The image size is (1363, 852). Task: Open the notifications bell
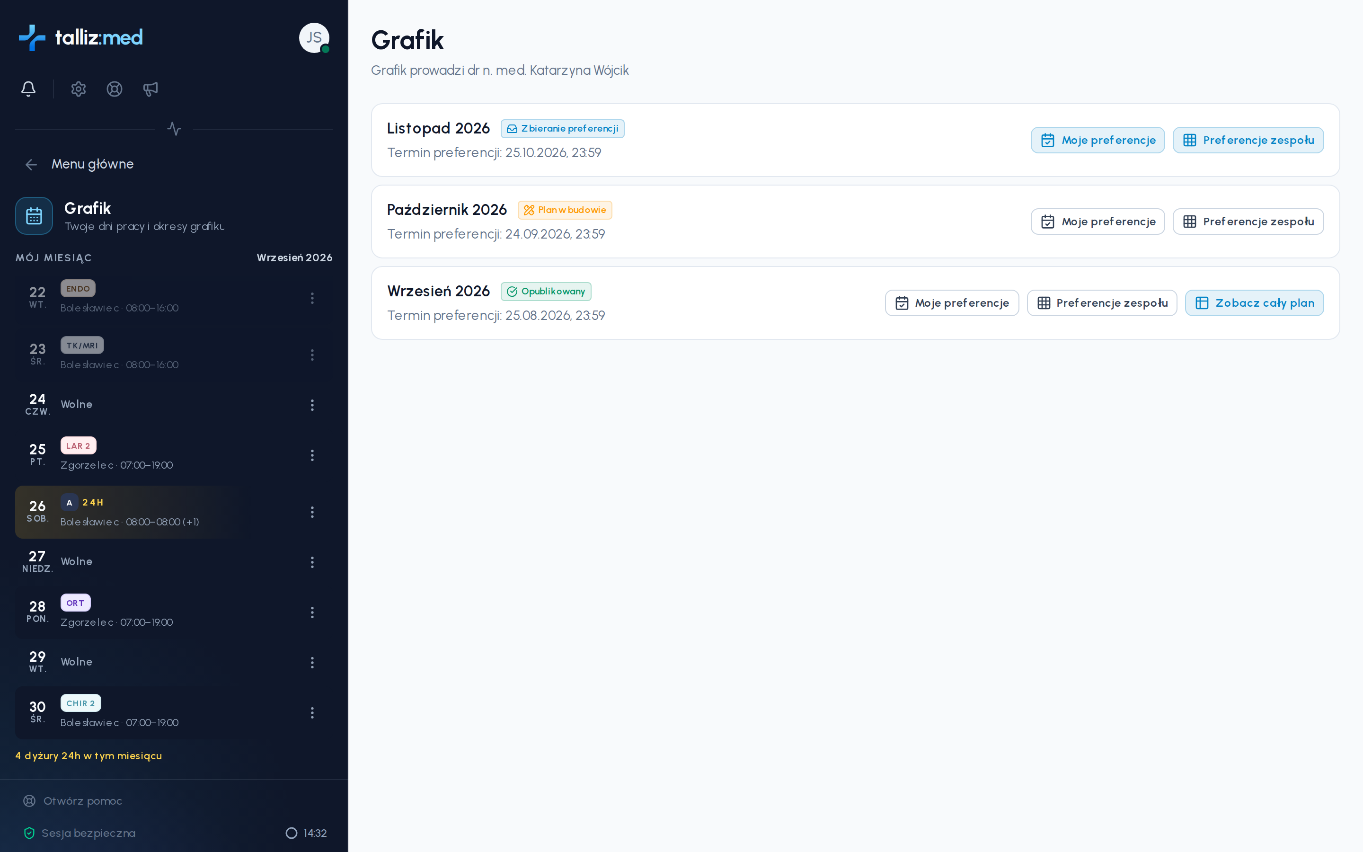pyautogui.click(x=28, y=89)
